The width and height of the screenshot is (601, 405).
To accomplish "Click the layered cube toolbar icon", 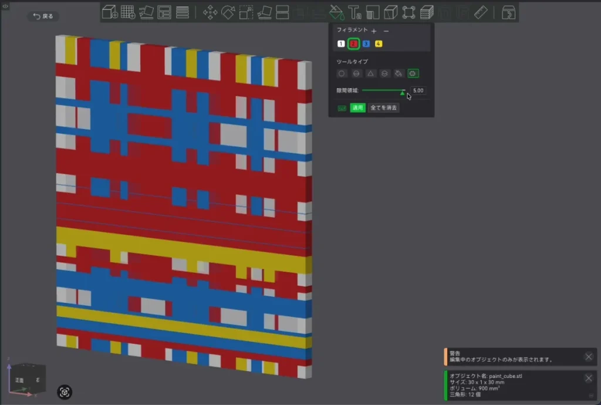I will [427, 12].
